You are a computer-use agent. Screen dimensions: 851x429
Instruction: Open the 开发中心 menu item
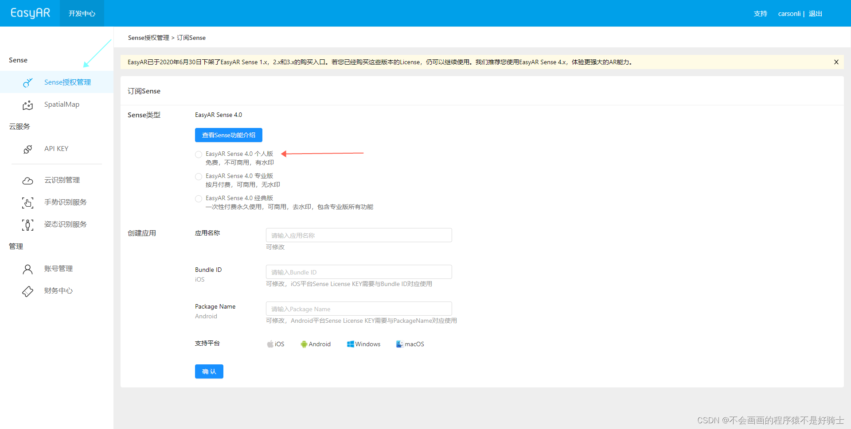[82, 13]
